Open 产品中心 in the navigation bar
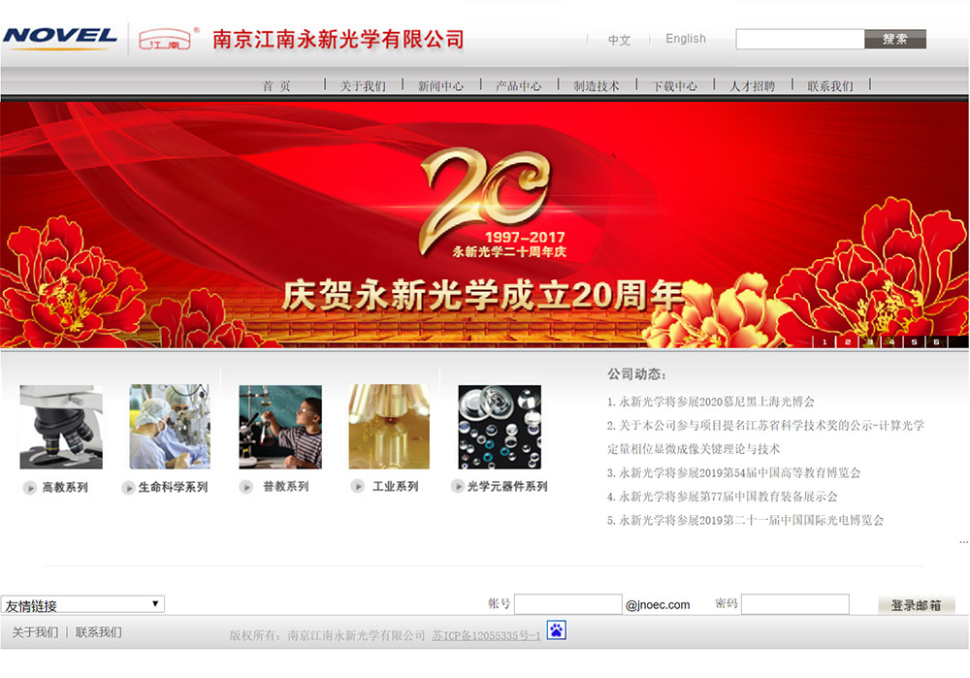The width and height of the screenshot is (970, 678). click(518, 86)
